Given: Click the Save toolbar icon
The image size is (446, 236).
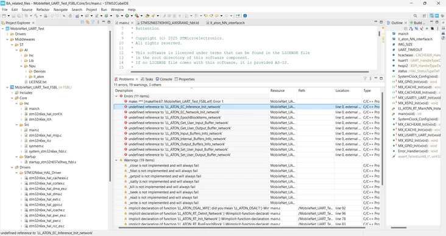Looking at the screenshot, I should (13, 16).
